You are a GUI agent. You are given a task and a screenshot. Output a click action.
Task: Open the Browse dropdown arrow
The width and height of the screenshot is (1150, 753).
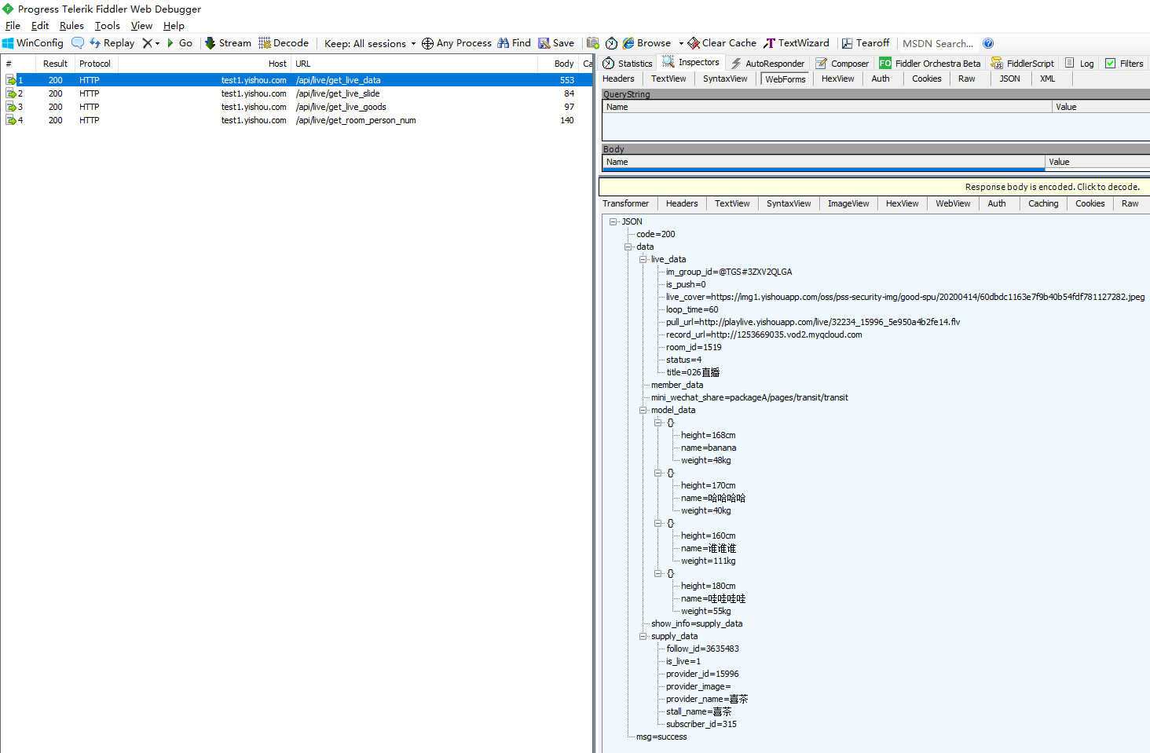pos(681,43)
